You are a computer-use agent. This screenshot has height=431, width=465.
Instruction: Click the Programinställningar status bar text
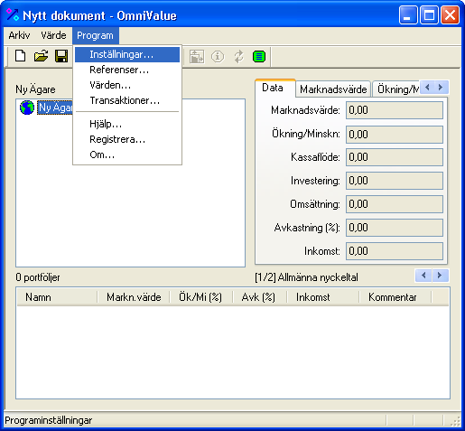click(x=49, y=420)
